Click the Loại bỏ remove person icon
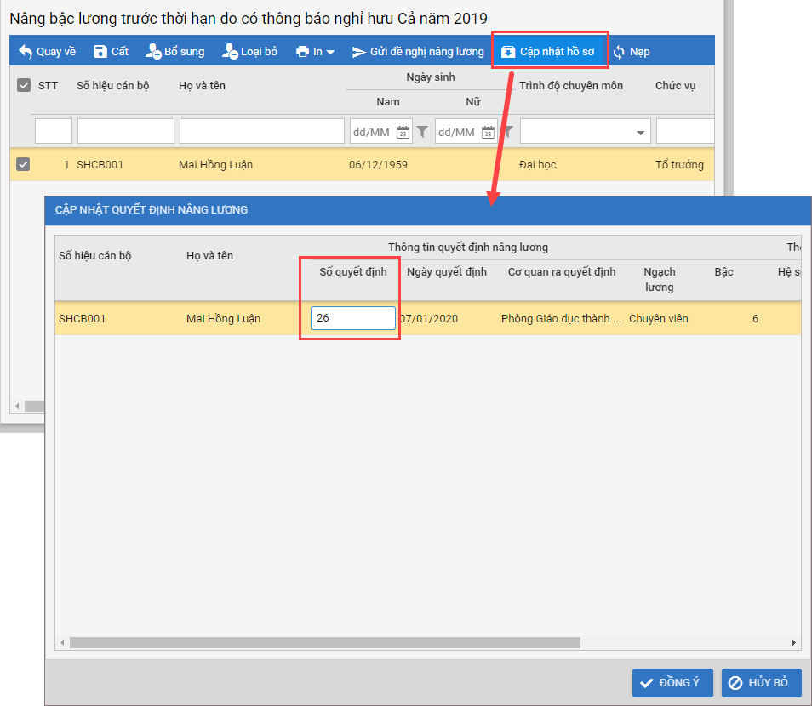 pyautogui.click(x=230, y=52)
